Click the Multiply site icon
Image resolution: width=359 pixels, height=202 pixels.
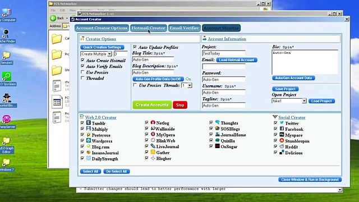pos(89,128)
